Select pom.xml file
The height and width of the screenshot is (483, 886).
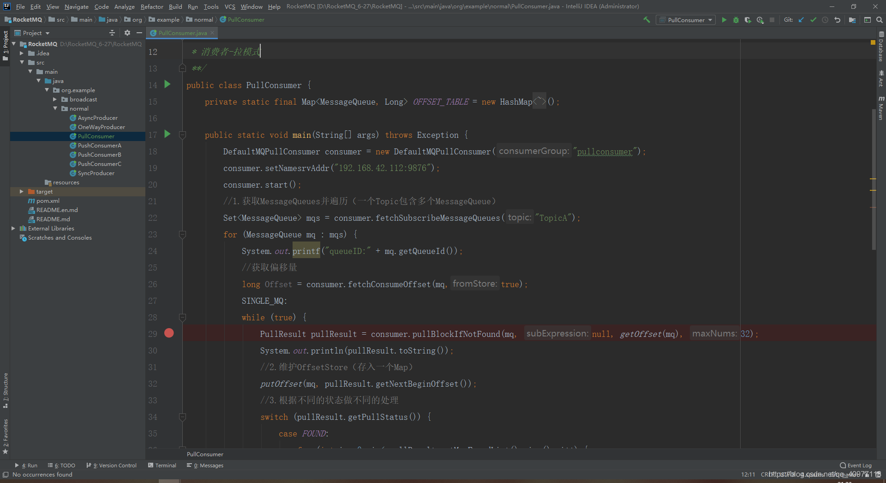click(48, 200)
